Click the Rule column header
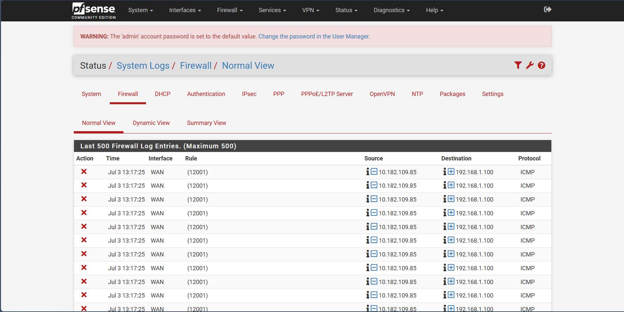 pyautogui.click(x=191, y=158)
